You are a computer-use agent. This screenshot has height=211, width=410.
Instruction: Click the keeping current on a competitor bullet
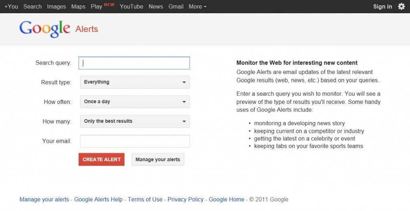[309, 131]
